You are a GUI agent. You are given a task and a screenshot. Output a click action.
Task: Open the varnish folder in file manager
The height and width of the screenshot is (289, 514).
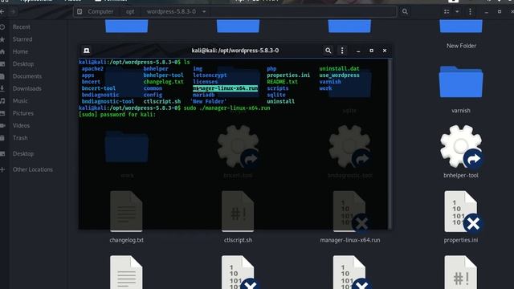pos(461,82)
